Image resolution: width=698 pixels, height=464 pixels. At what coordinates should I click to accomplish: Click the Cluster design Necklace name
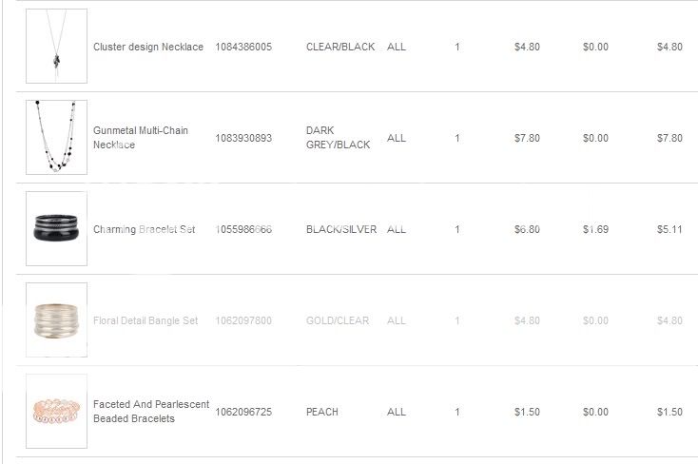point(148,47)
